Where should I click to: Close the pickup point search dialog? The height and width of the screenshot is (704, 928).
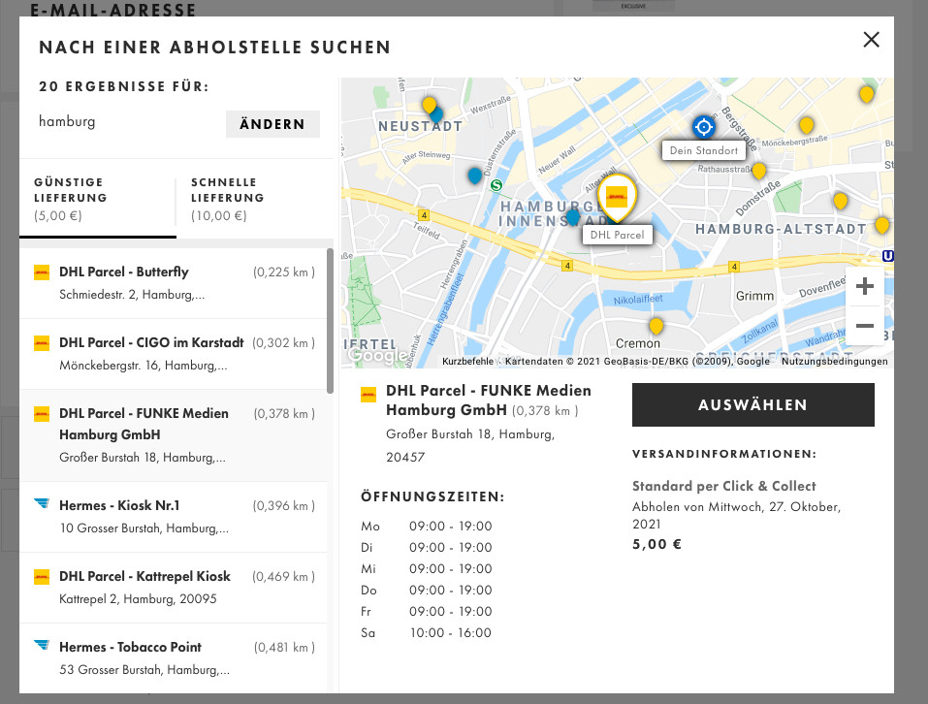click(x=871, y=40)
